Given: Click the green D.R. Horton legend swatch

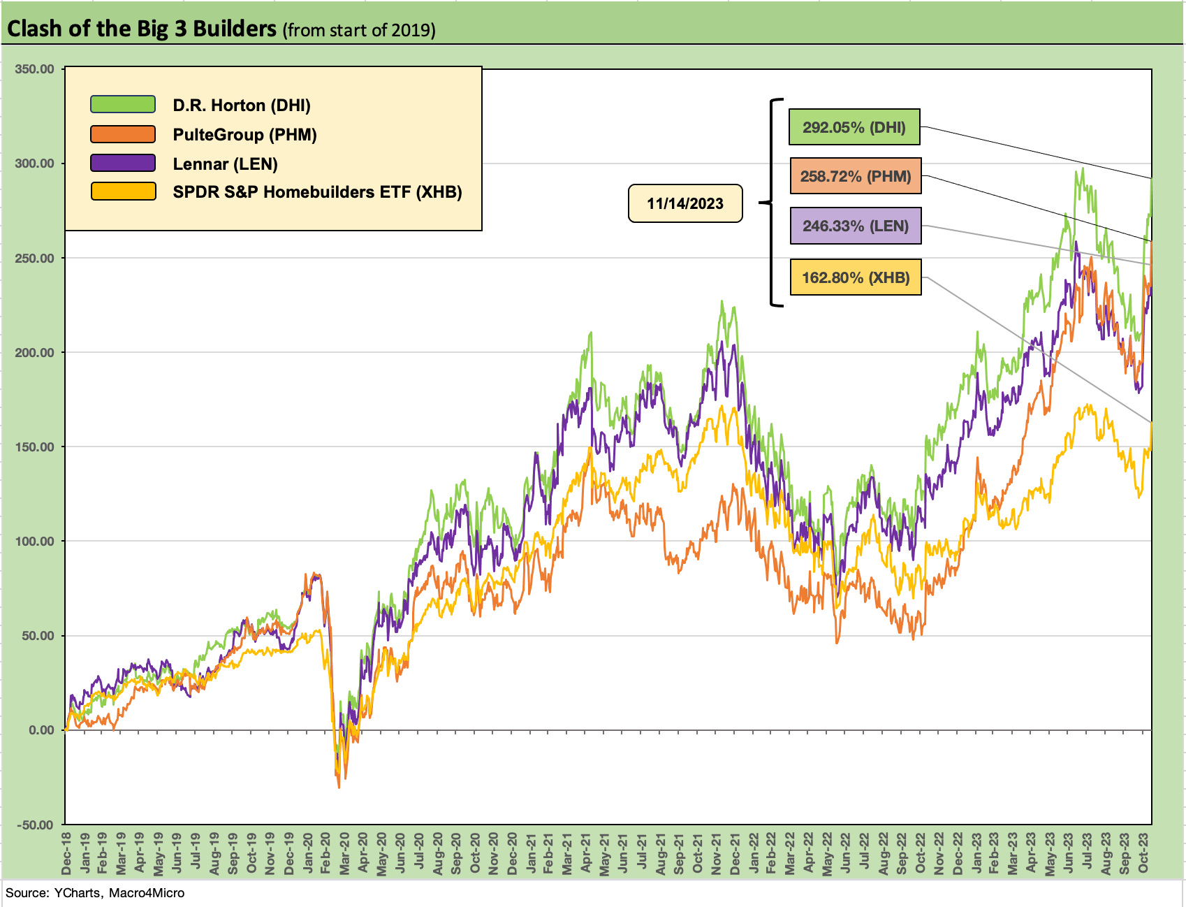Looking at the screenshot, I should tap(123, 105).
